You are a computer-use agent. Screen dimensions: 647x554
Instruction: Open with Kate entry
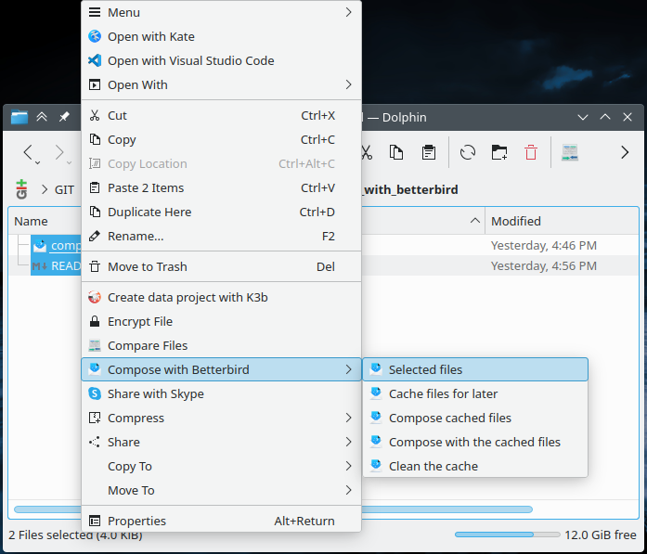(221, 37)
